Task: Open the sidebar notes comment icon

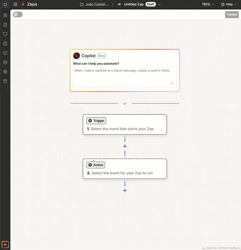Action: (5, 34)
